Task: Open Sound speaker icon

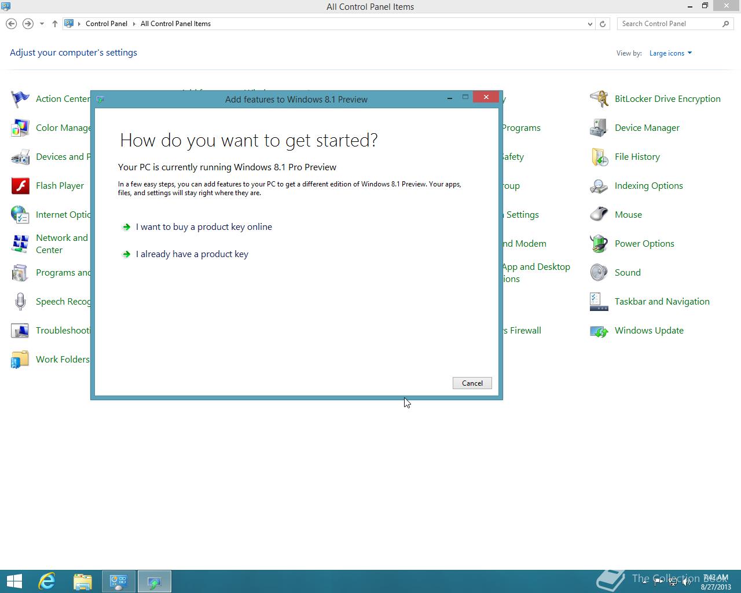Action: (x=599, y=273)
